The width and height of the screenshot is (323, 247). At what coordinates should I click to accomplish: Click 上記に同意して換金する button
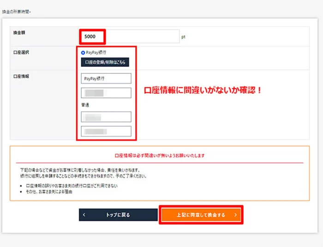[201, 215]
